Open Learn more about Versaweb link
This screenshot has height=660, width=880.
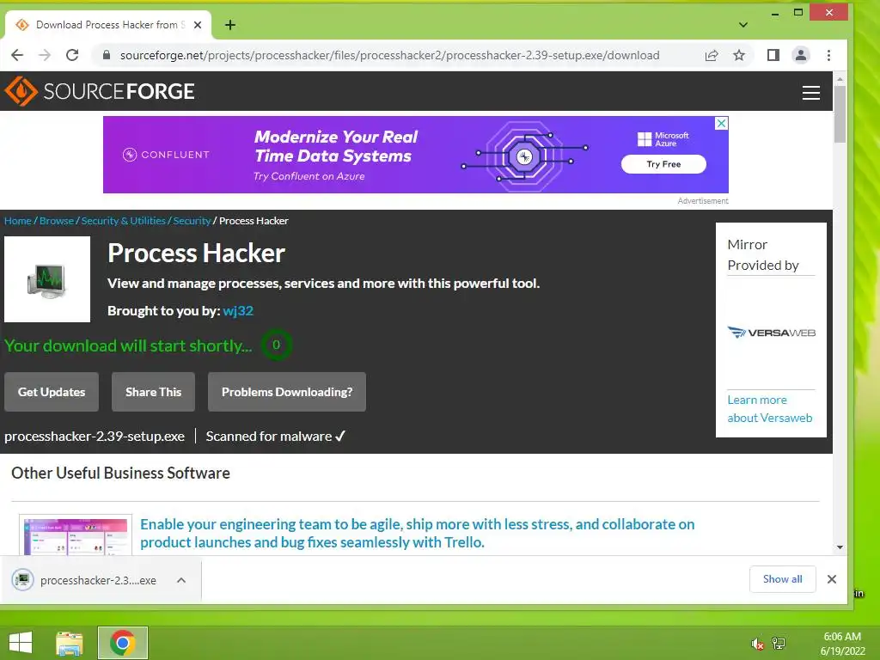[x=770, y=408]
